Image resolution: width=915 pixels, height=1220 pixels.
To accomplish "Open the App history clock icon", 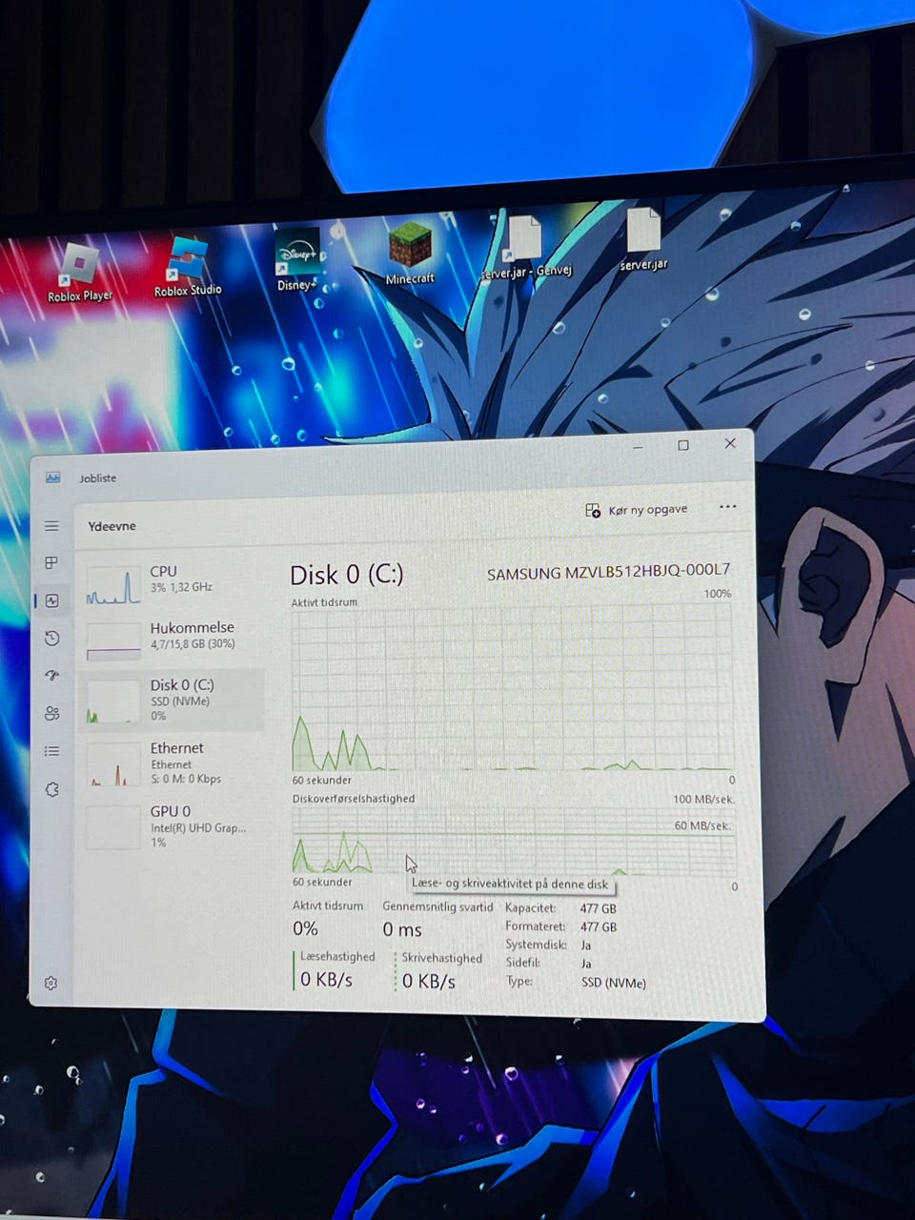I will click(x=51, y=639).
